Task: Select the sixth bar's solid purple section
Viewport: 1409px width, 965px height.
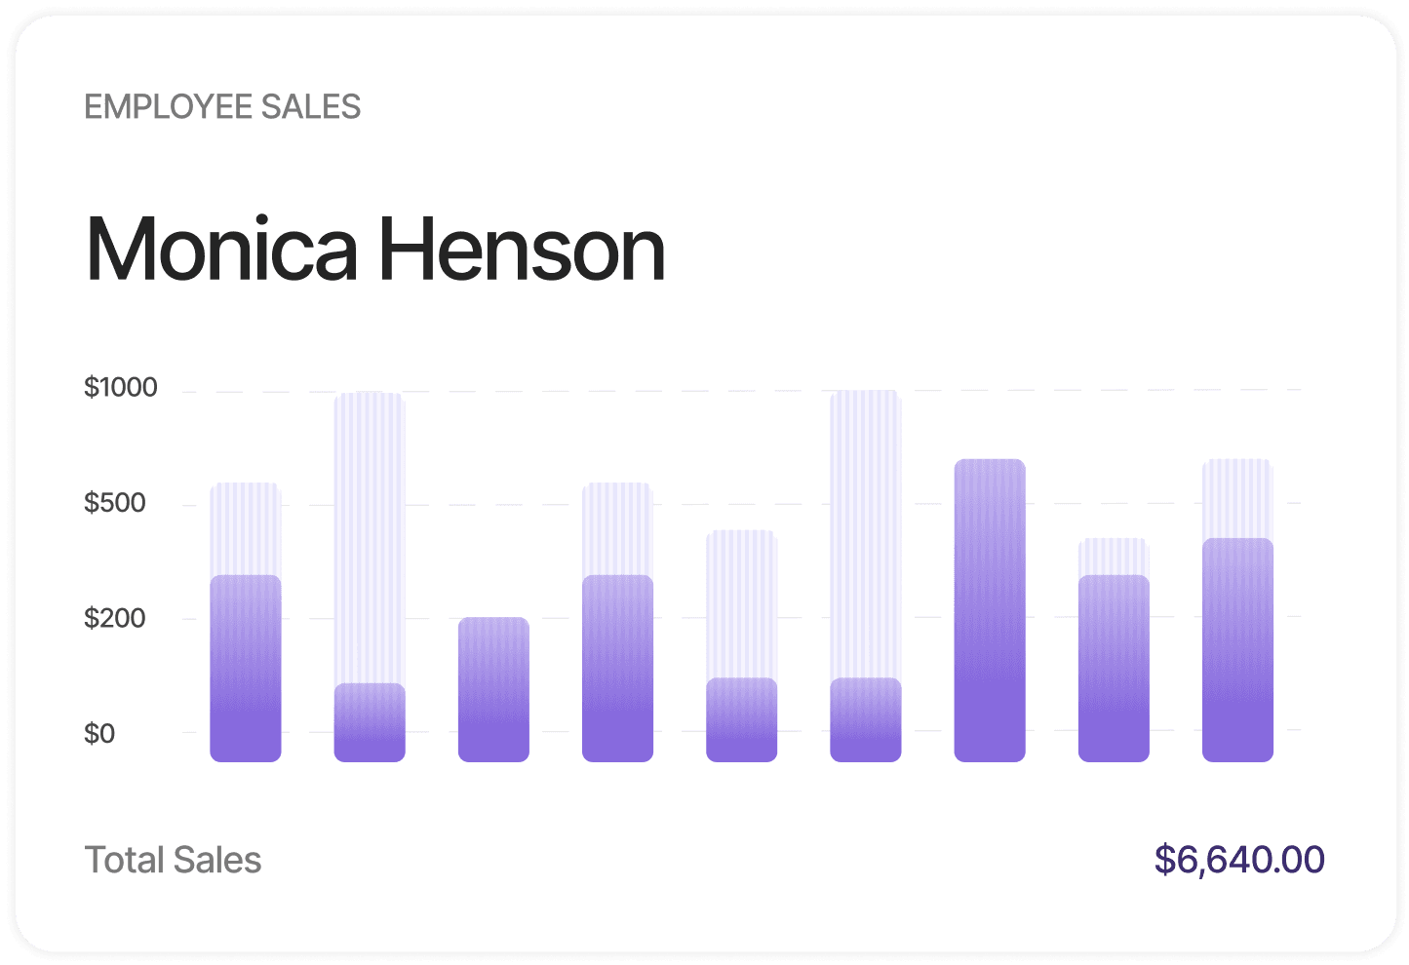Action: pyautogui.click(x=866, y=719)
